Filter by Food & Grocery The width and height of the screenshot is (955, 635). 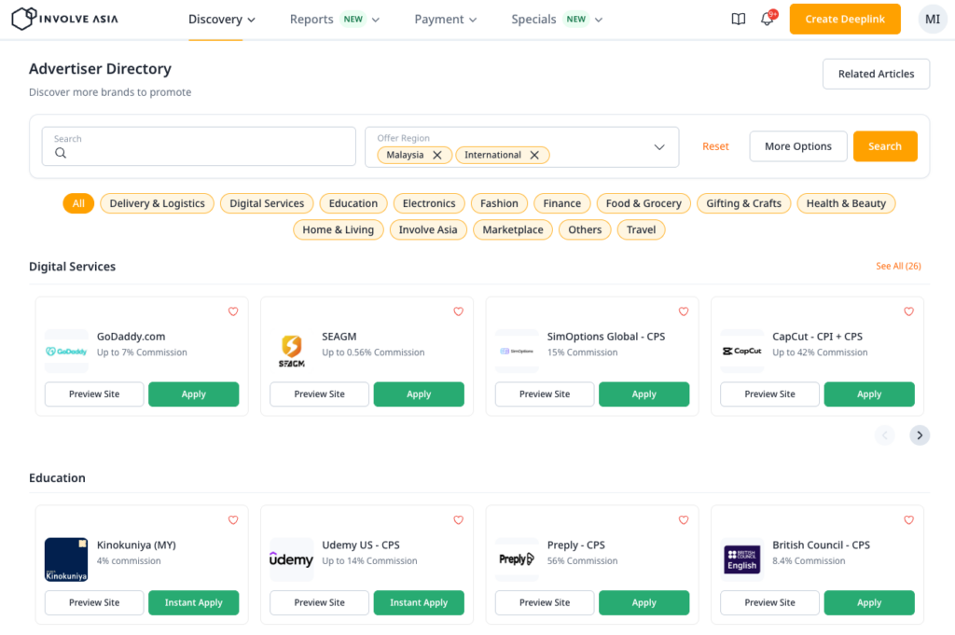coord(644,203)
